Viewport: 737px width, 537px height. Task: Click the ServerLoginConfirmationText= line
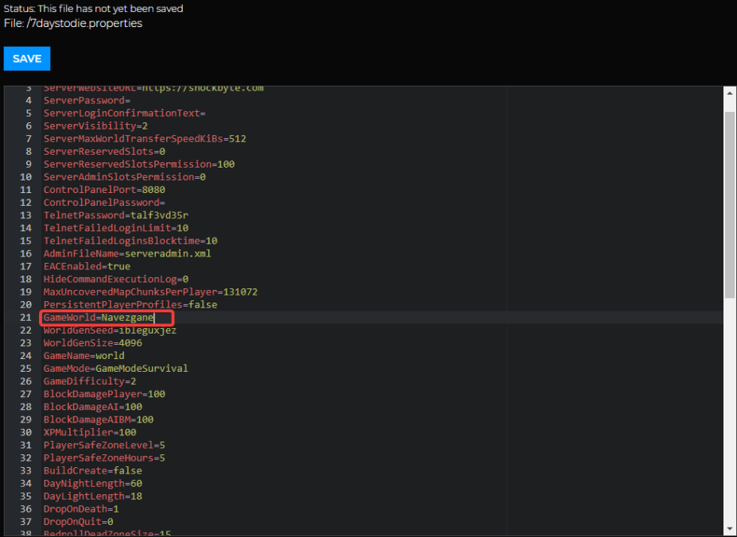125,114
